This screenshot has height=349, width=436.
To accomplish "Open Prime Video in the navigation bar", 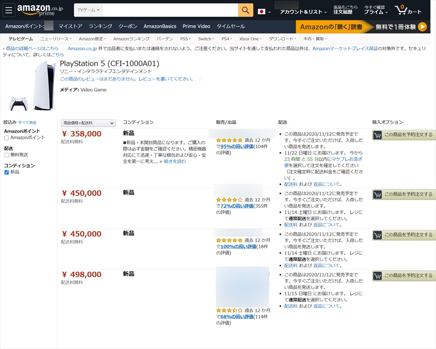I will 196,27.
